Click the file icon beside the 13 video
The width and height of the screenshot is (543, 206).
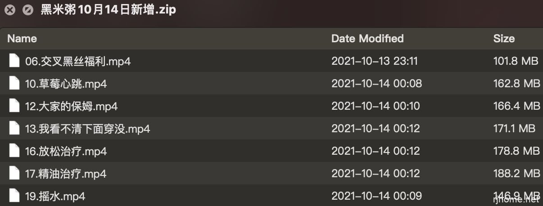click(x=14, y=129)
